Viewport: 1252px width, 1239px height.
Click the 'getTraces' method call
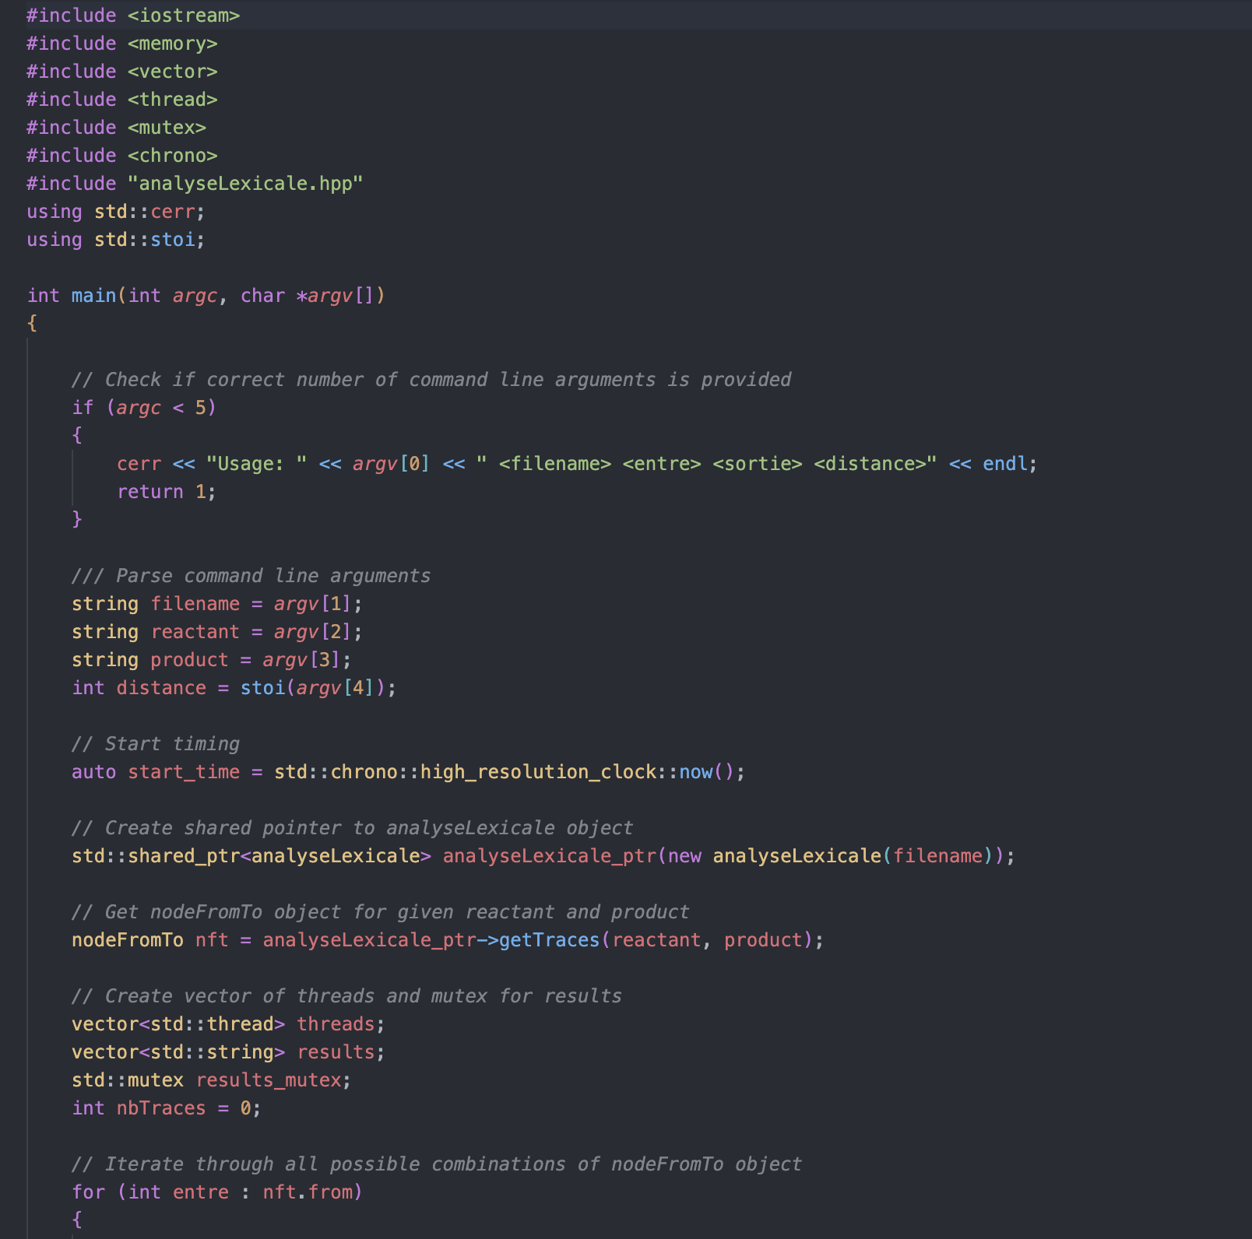tap(550, 940)
